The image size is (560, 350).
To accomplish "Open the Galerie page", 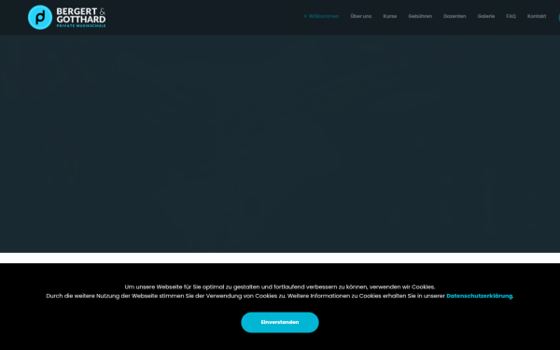I will pyautogui.click(x=486, y=16).
